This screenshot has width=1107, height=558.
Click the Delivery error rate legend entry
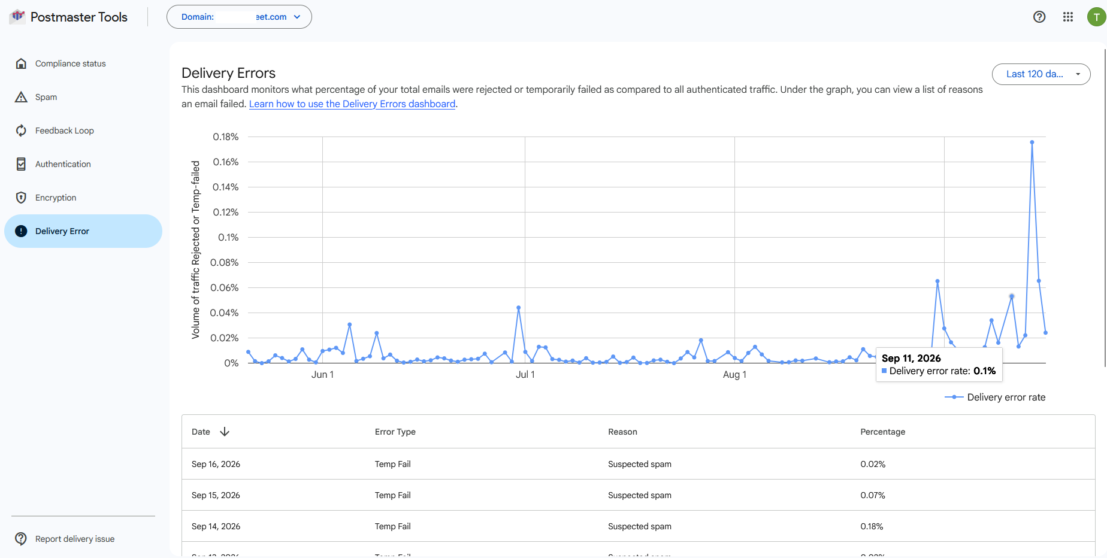(x=995, y=397)
